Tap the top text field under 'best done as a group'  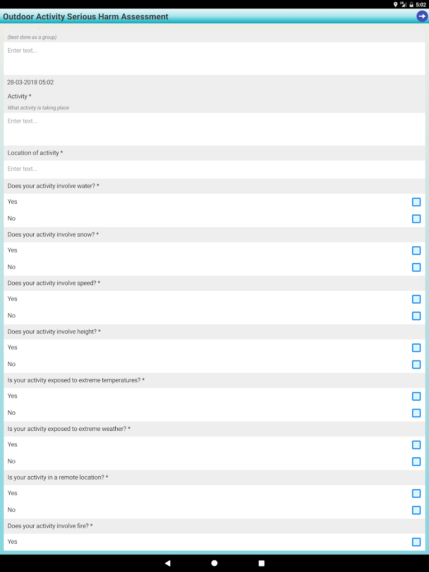[214, 58]
